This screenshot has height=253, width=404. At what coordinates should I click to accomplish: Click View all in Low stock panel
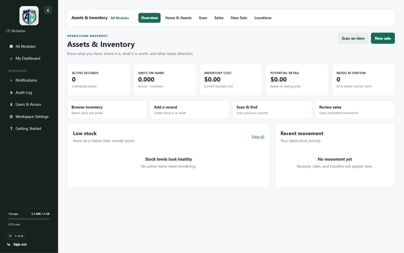click(x=258, y=137)
